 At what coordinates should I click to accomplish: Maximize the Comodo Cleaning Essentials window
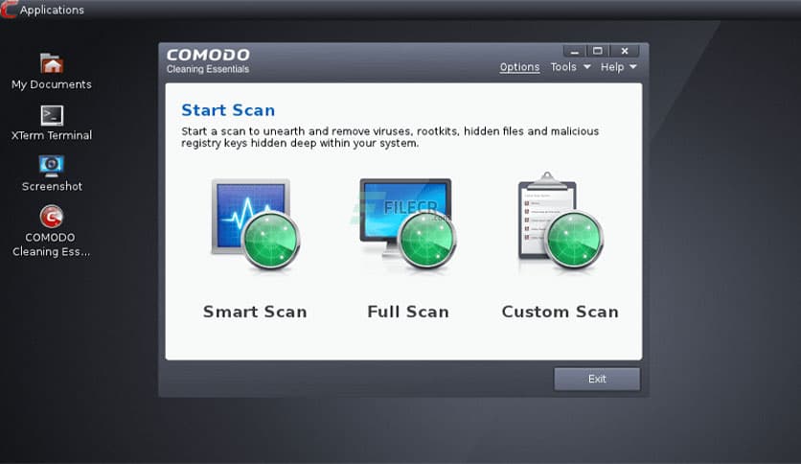(x=598, y=51)
